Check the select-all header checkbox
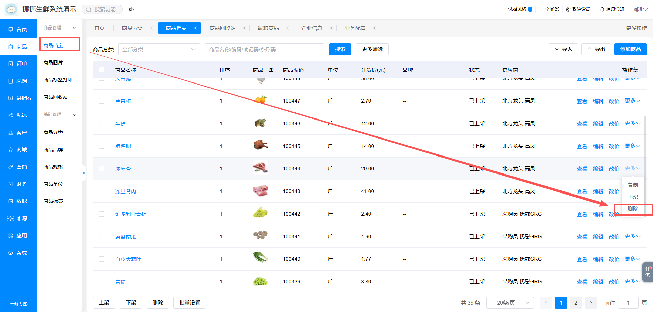 pyautogui.click(x=102, y=70)
